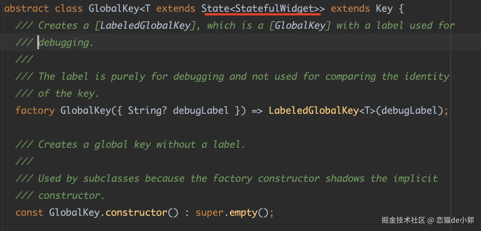The image size is (481, 231).
Task: Click the const keyword
Action: [x=29, y=213]
